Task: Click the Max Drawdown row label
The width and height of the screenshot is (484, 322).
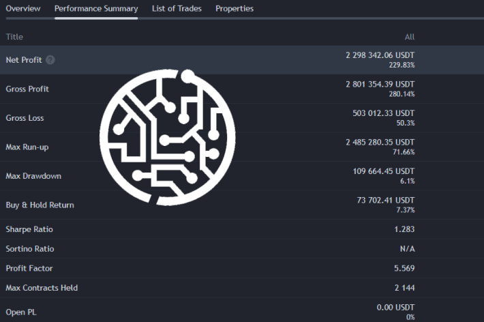Action: [33, 176]
